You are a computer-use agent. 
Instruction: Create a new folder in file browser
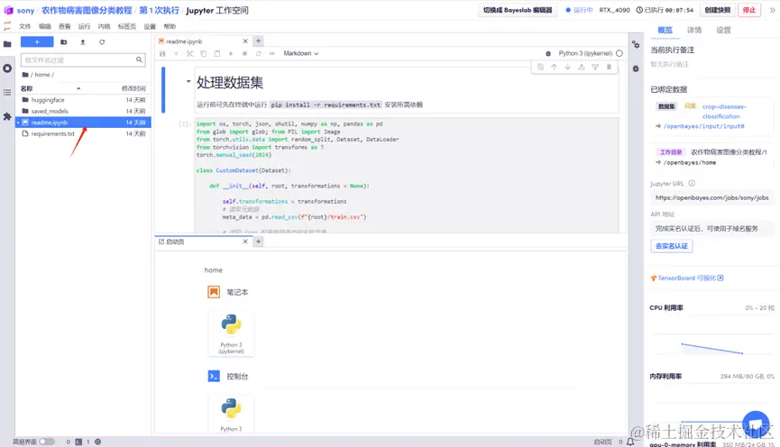pos(64,42)
